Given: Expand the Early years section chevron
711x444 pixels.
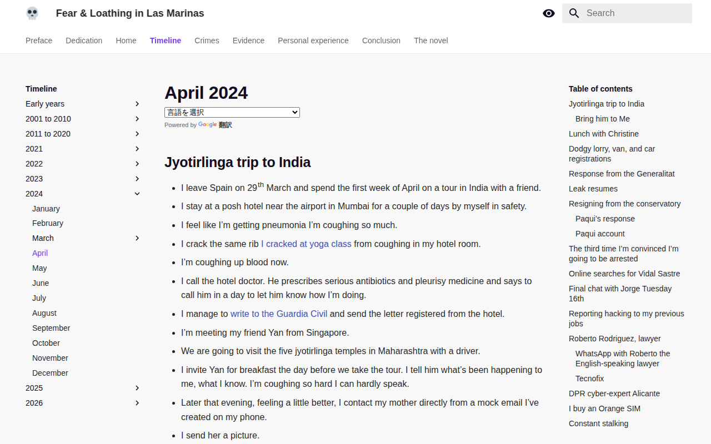Looking at the screenshot, I should pos(137,104).
